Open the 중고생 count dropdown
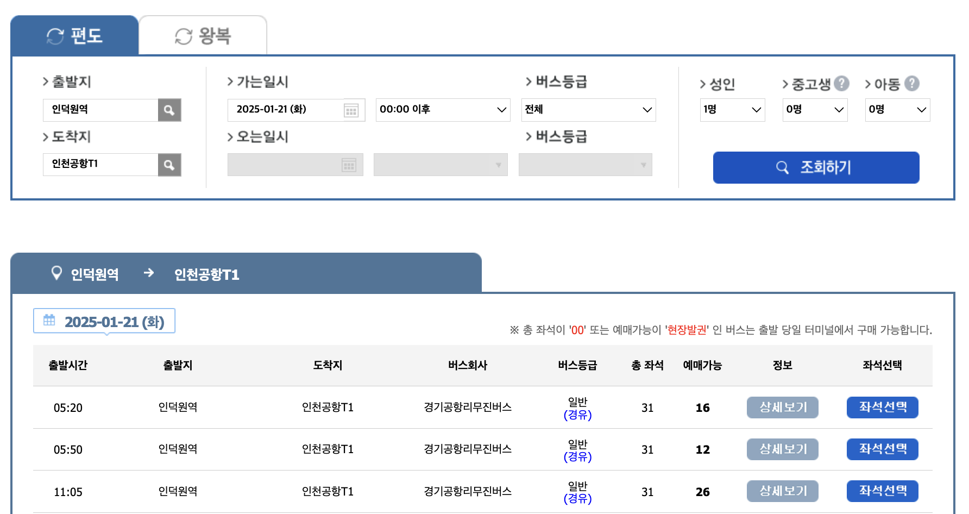The image size is (969, 514). pos(814,109)
